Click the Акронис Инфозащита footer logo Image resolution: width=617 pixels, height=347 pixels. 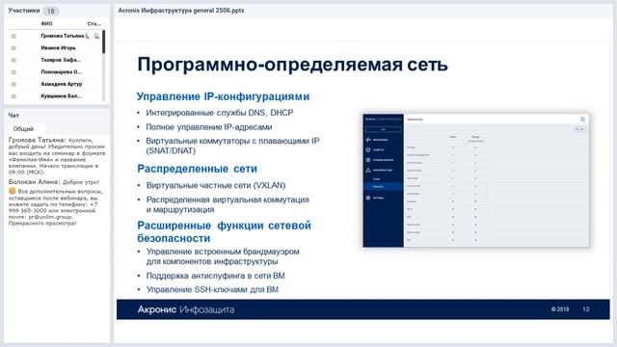(186, 309)
